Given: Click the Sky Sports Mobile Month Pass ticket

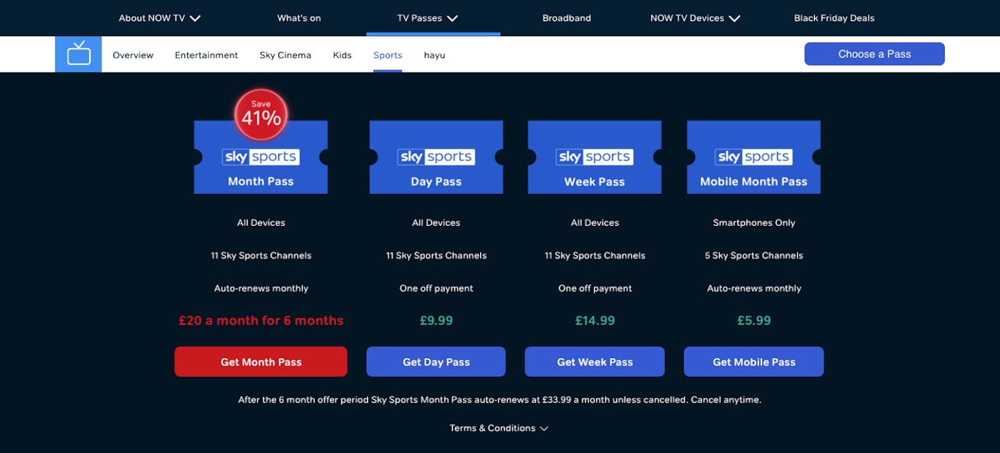Looking at the screenshot, I should [x=754, y=157].
